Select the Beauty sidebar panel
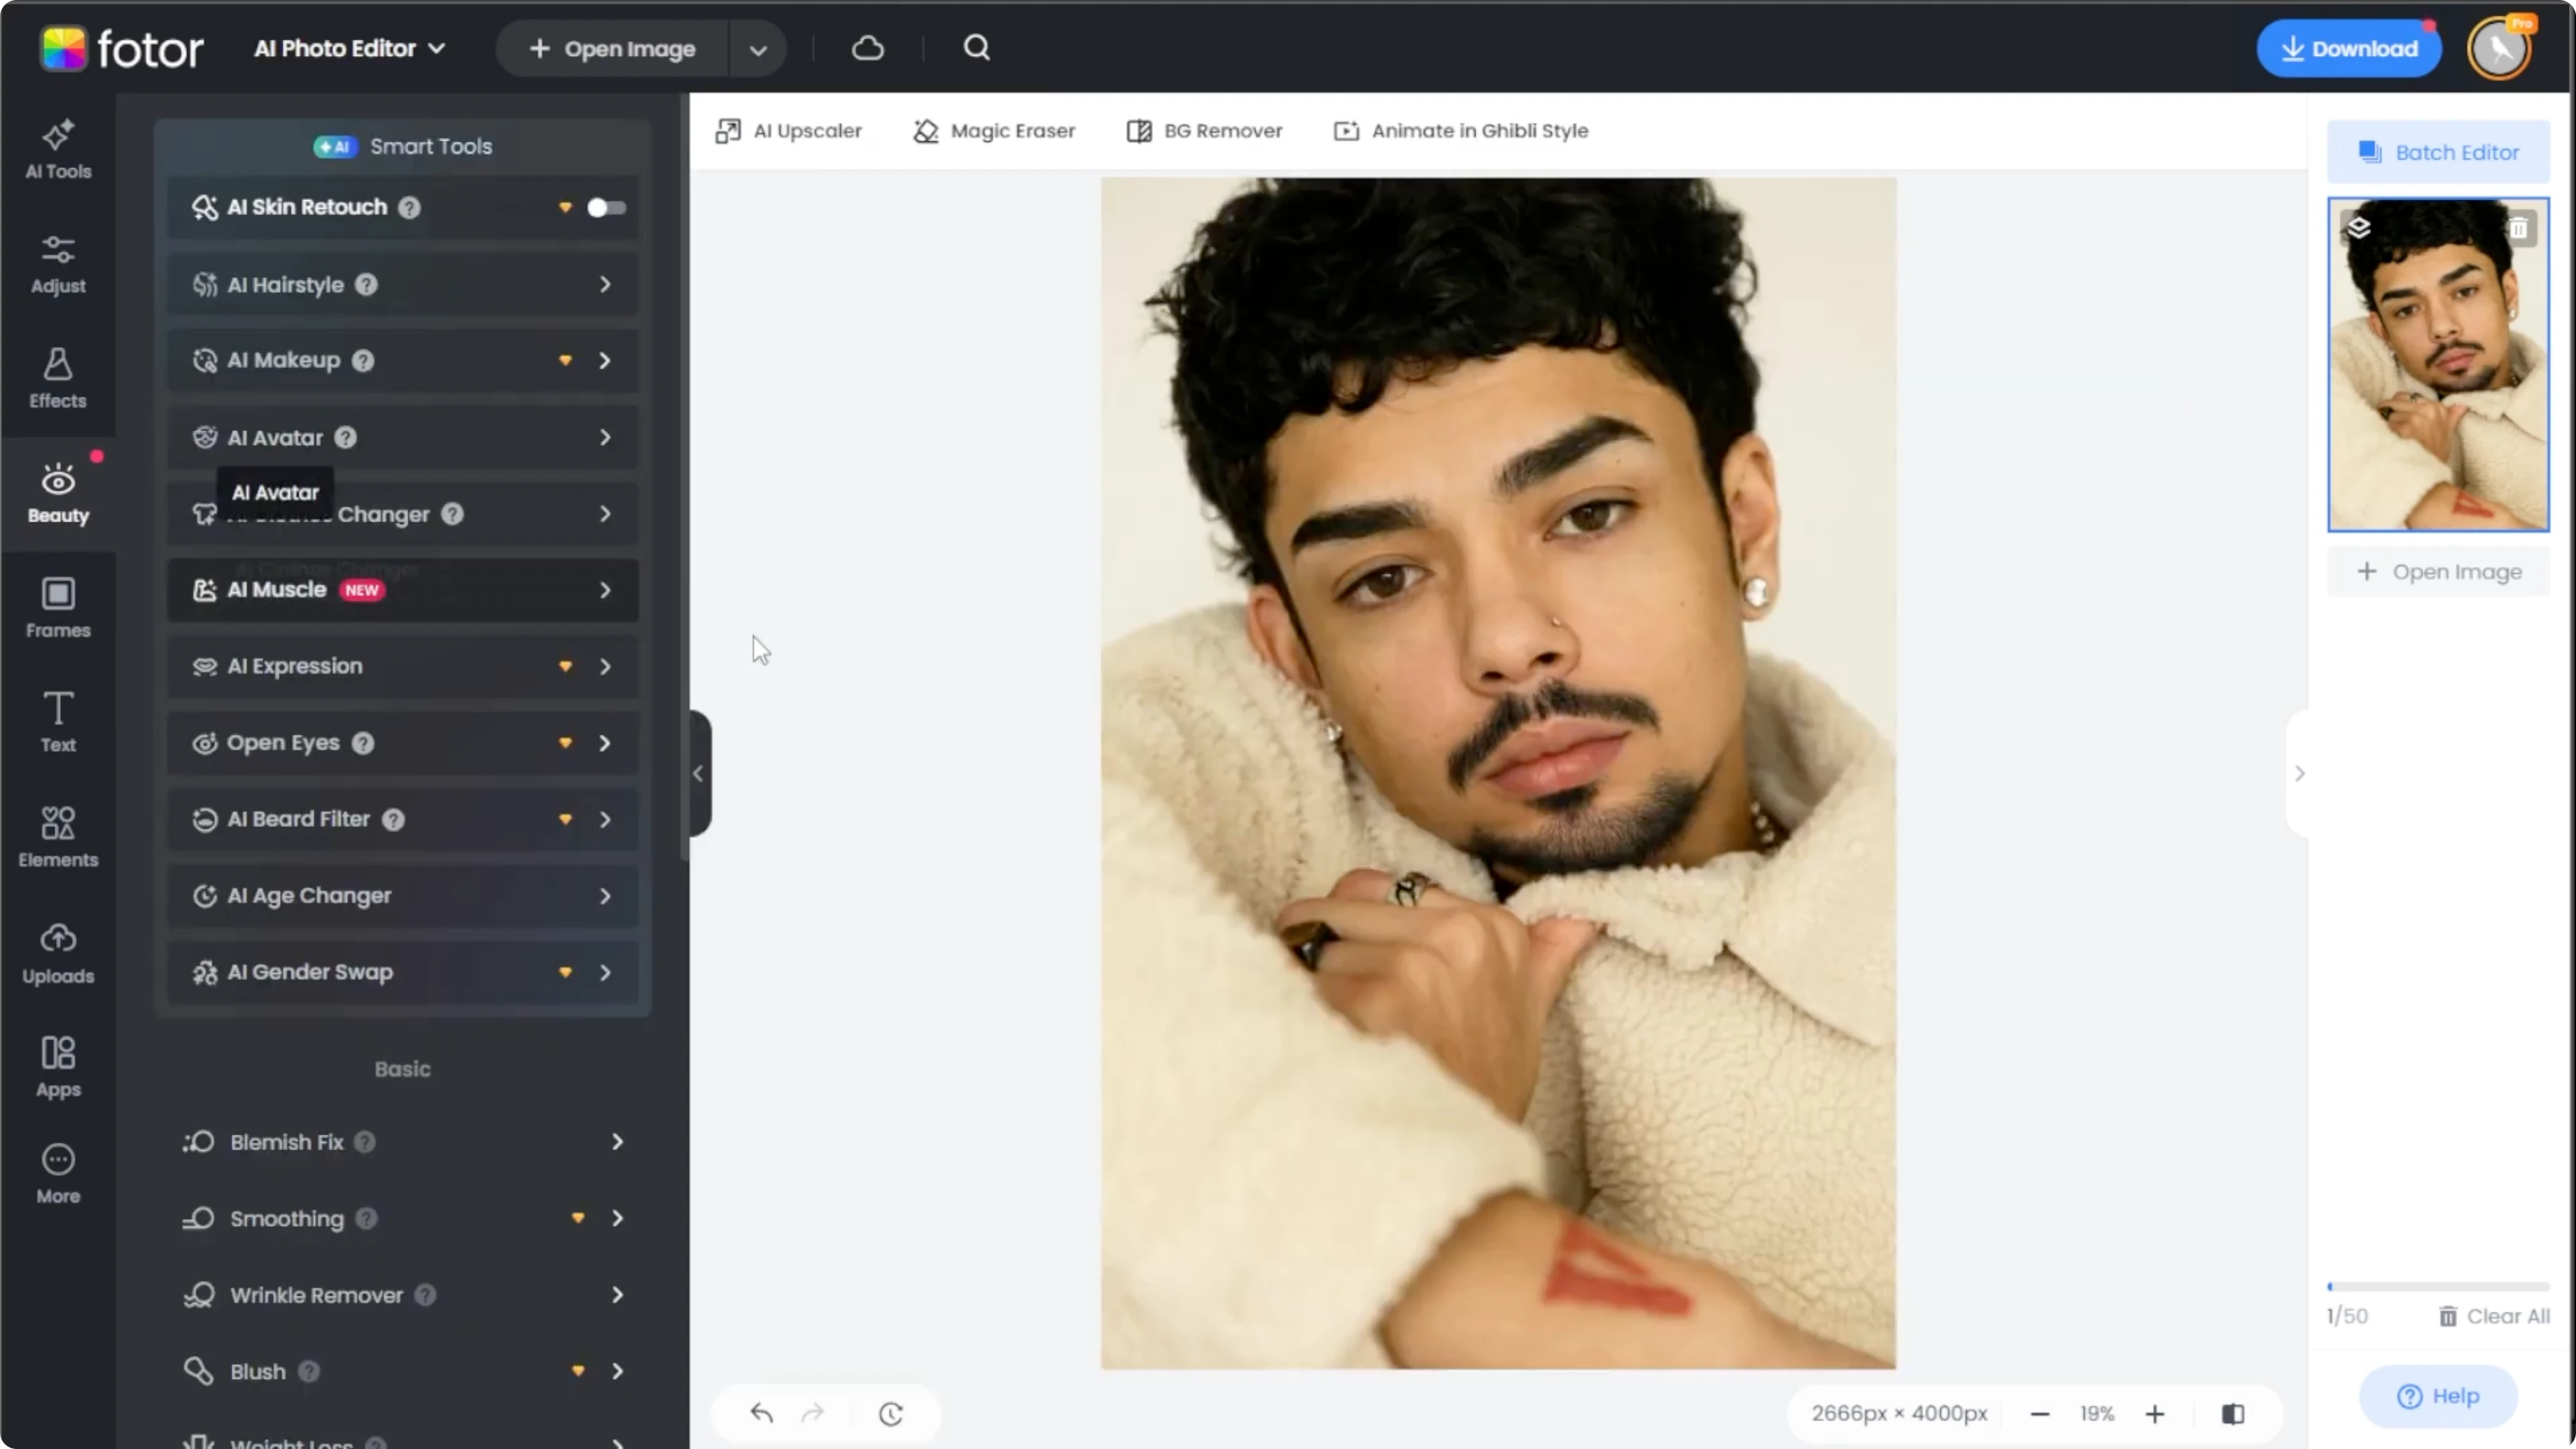 point(58,495)
